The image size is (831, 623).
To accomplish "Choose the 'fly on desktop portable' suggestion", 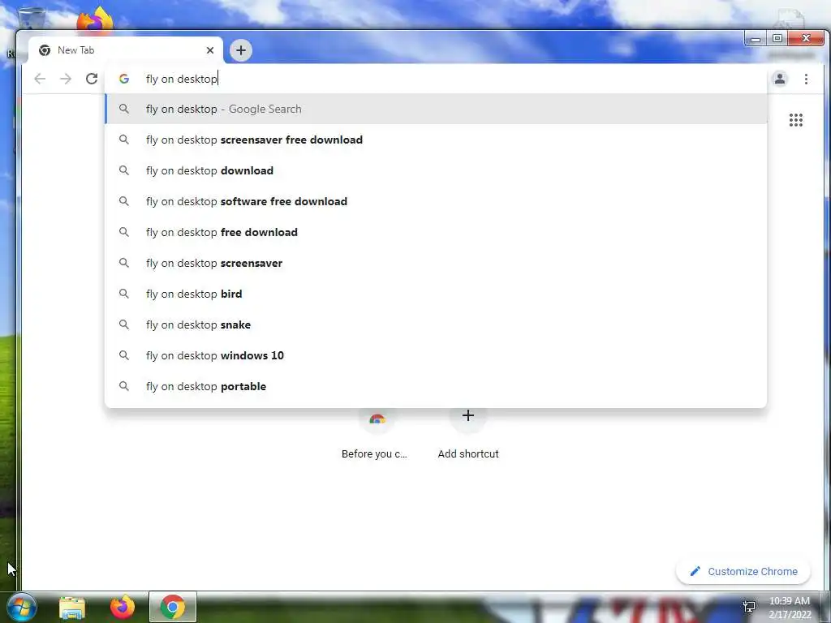I will click(x=436, y=386).
